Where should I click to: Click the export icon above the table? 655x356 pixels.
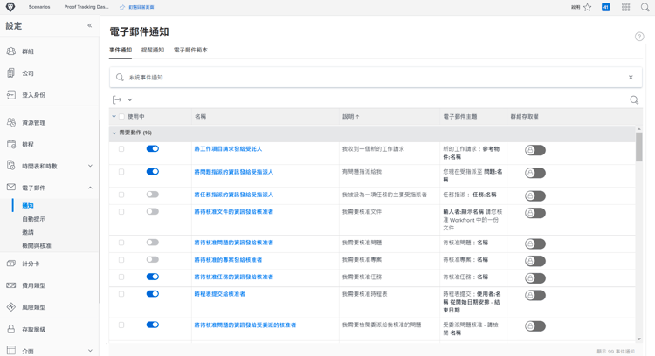117,99
